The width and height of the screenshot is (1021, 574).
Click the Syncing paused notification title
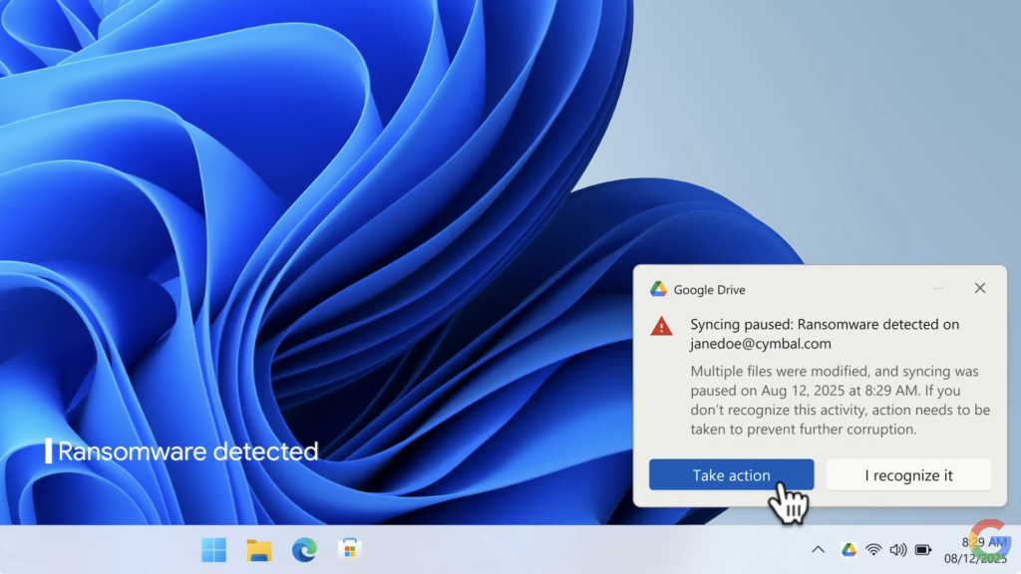click(825, 324)
